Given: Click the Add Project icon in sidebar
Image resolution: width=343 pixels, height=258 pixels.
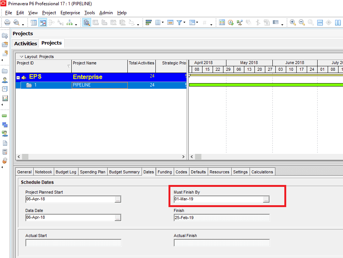Looking at the screenshot, I should coord(5,36).
